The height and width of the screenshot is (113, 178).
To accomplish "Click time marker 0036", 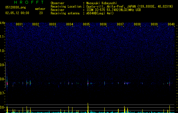I will point(103,24).
